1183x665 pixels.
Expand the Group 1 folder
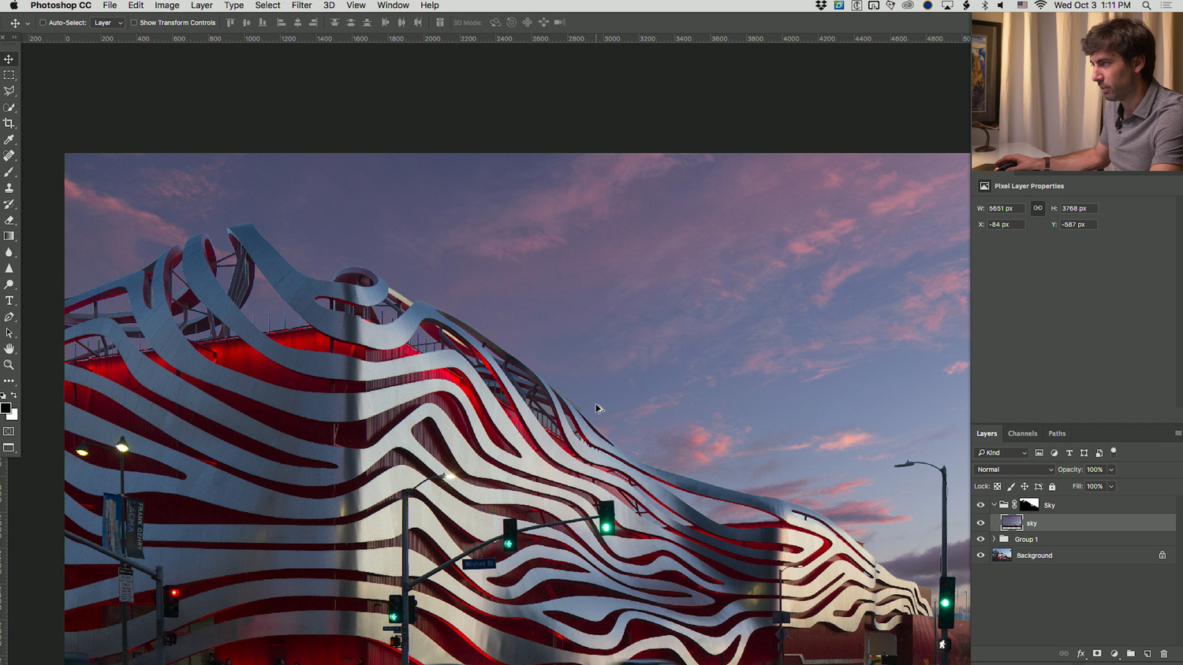(x=994, y=540)
